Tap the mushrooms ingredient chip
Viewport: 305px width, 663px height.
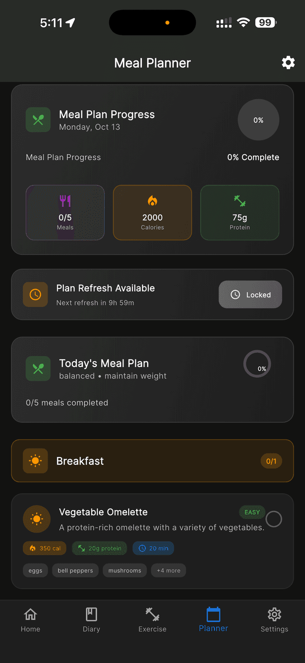pyautogui.click(x=125, y=571)
